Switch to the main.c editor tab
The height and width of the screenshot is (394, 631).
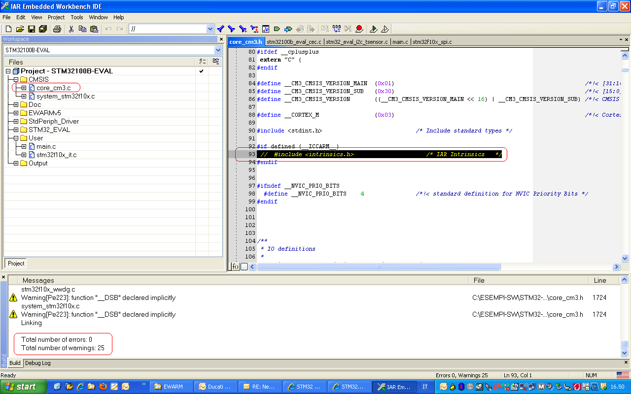click(400, 42)
